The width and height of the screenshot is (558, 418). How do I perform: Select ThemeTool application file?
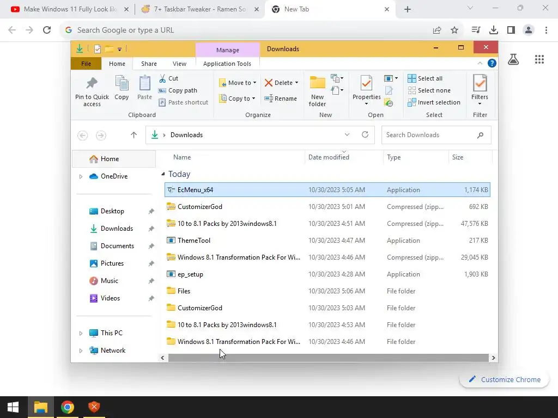click(327, 241)
